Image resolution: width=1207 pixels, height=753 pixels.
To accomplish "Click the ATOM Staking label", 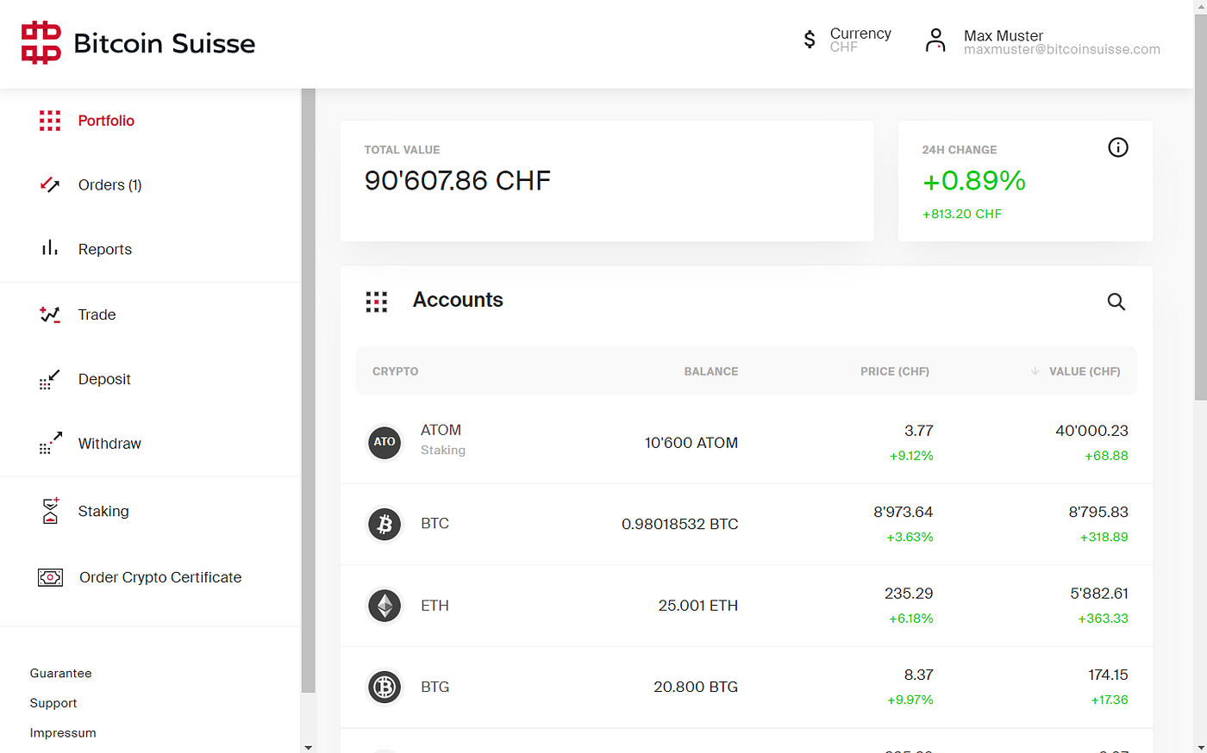I will coord(443,450).
